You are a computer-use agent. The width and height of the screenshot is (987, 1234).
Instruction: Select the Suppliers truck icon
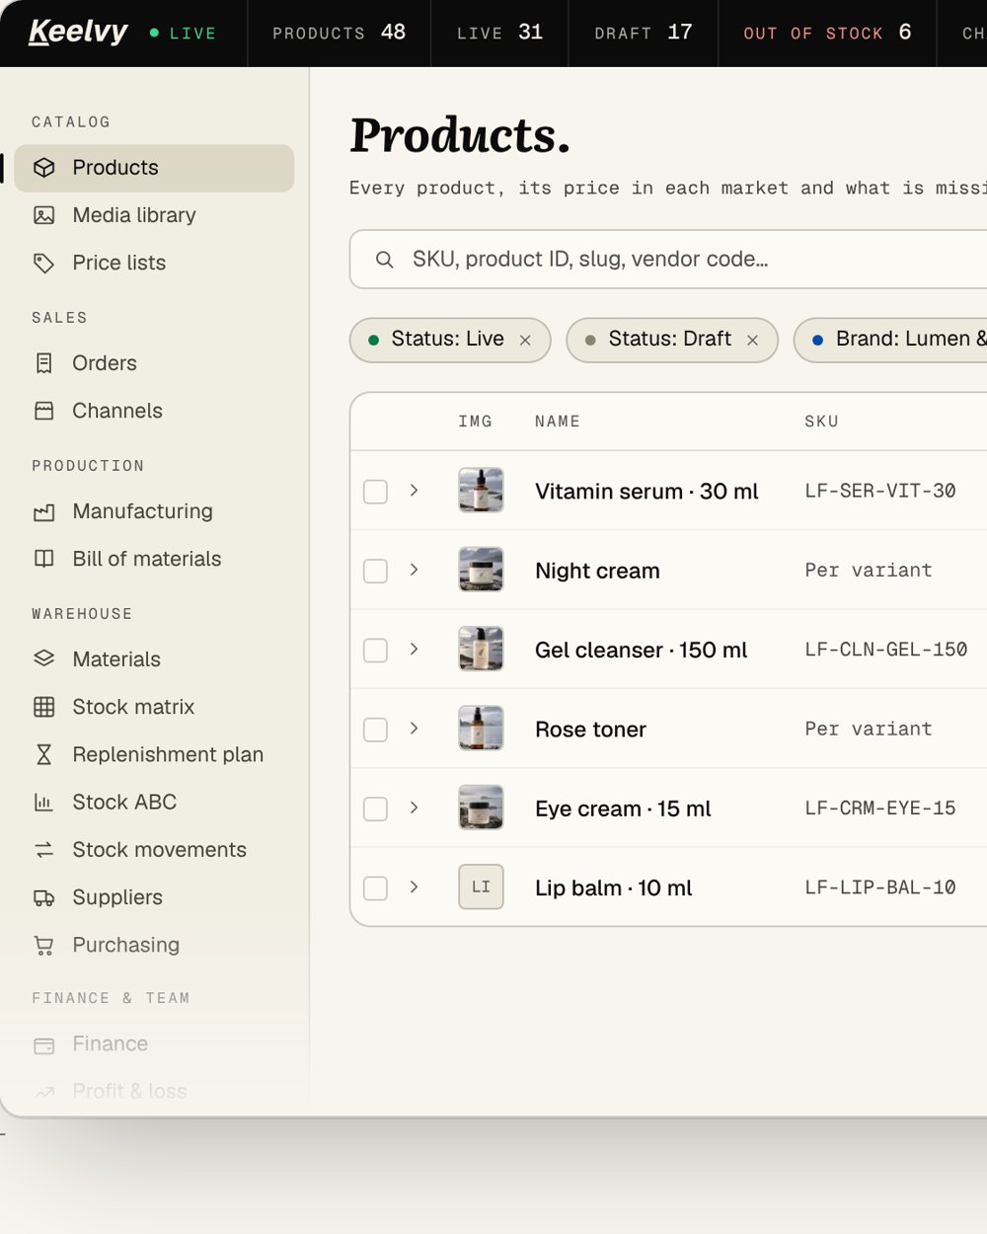44,897
